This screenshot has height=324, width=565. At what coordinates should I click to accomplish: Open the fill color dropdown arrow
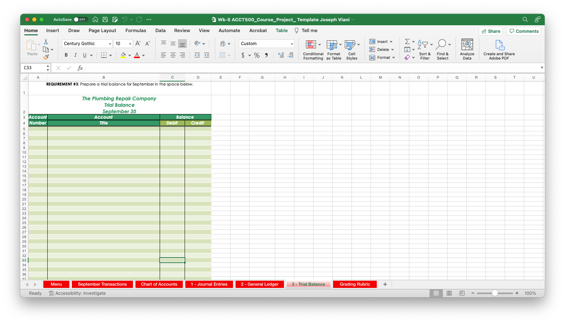point(130,55)
